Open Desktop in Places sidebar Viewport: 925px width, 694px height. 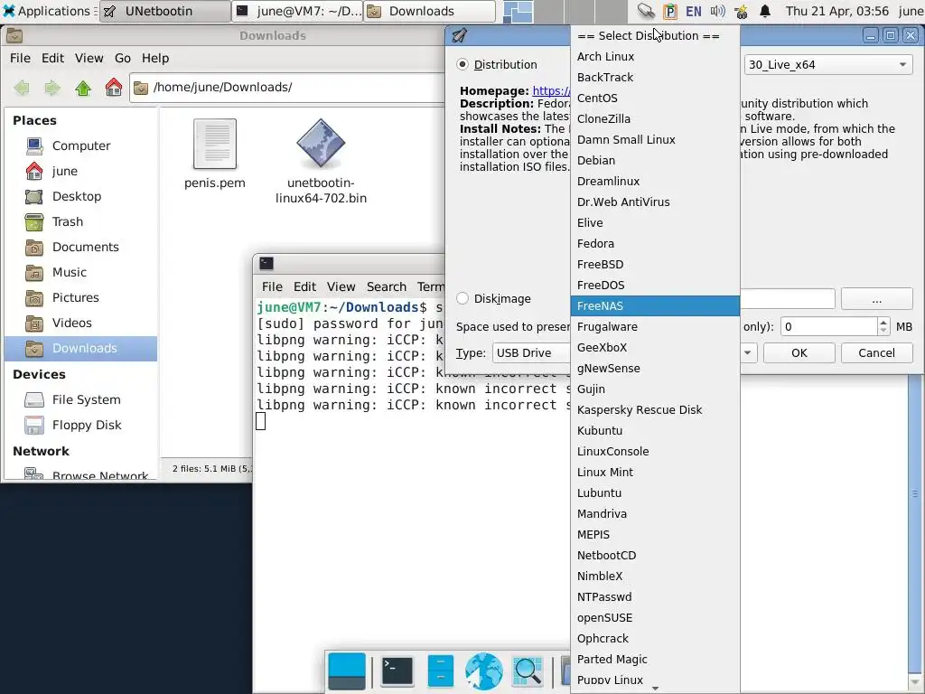(x=80, y=196)
